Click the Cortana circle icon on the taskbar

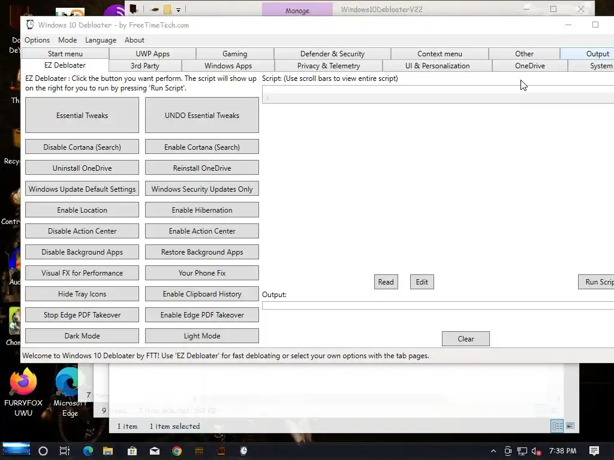click(43, 451)
